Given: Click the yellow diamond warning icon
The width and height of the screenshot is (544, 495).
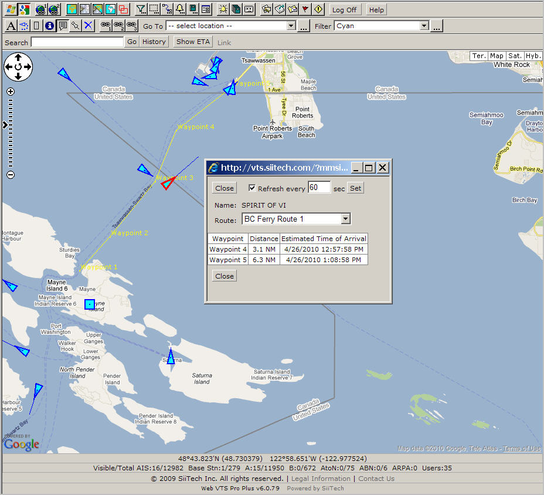Looking at the screenshot, I should (318, 9).
